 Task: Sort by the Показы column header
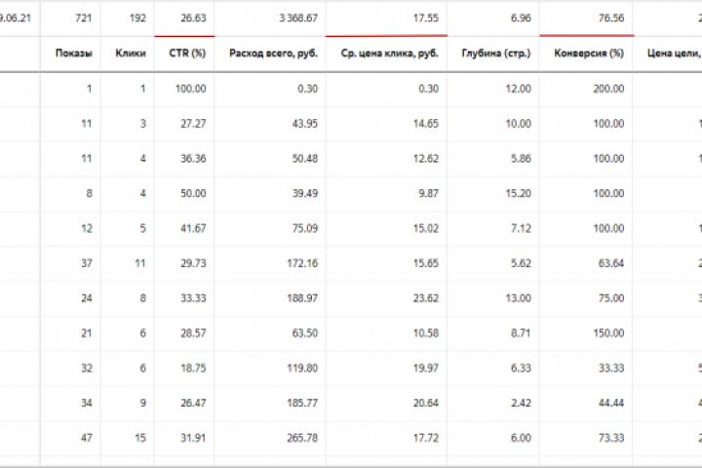tap(74, 54)
